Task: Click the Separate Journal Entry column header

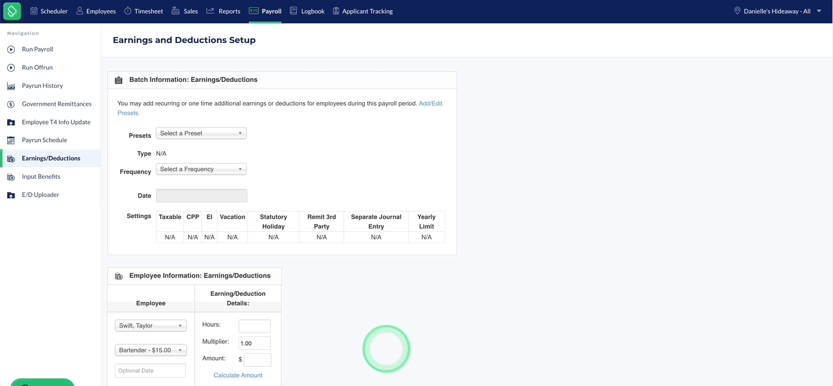Action: [376, 222]
